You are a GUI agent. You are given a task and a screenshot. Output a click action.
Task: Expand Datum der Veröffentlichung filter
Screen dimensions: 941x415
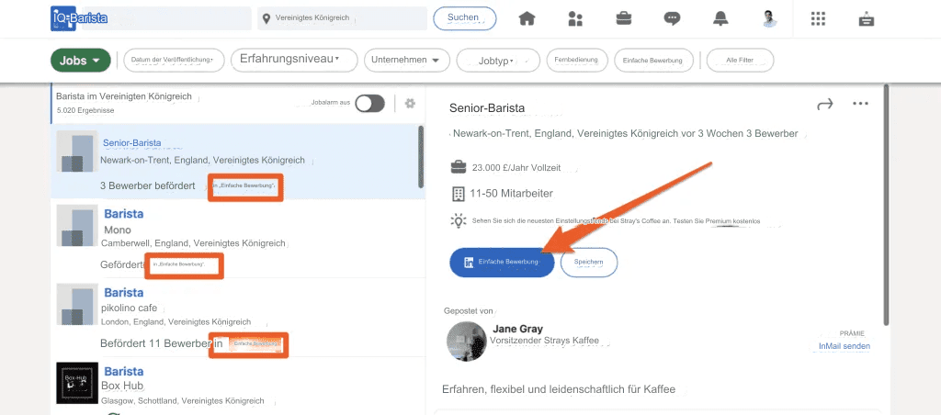pyautogui.click(x=174, y=60)
